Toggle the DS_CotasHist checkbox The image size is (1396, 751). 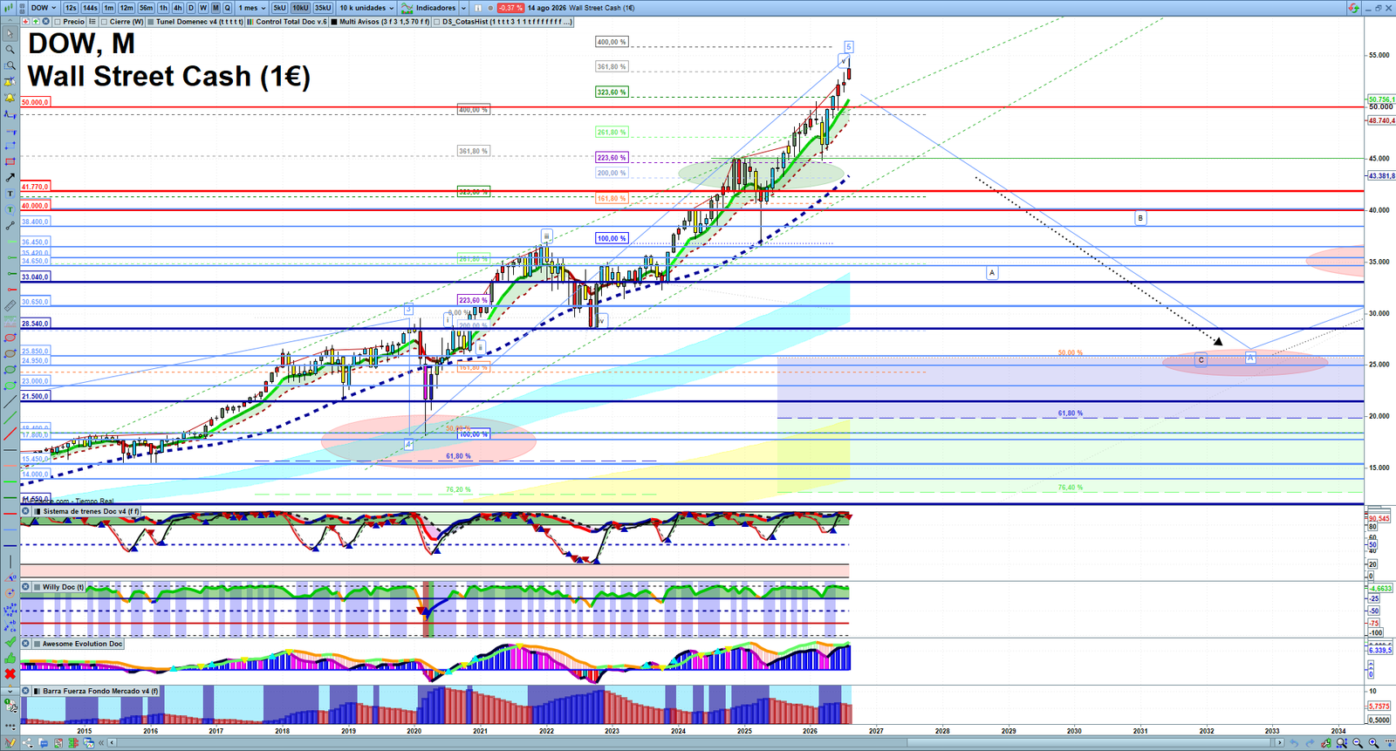436,22
